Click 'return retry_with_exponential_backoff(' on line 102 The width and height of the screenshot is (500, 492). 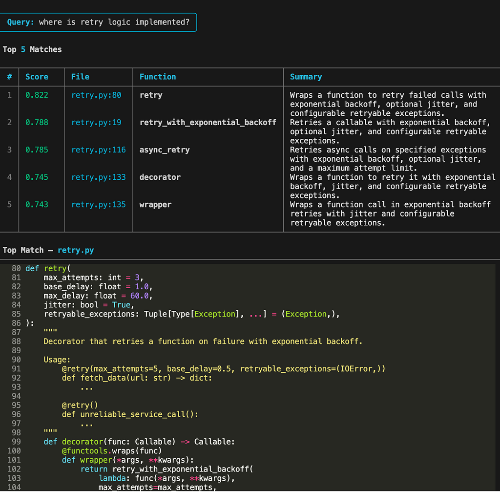click(x=167, y=470)
